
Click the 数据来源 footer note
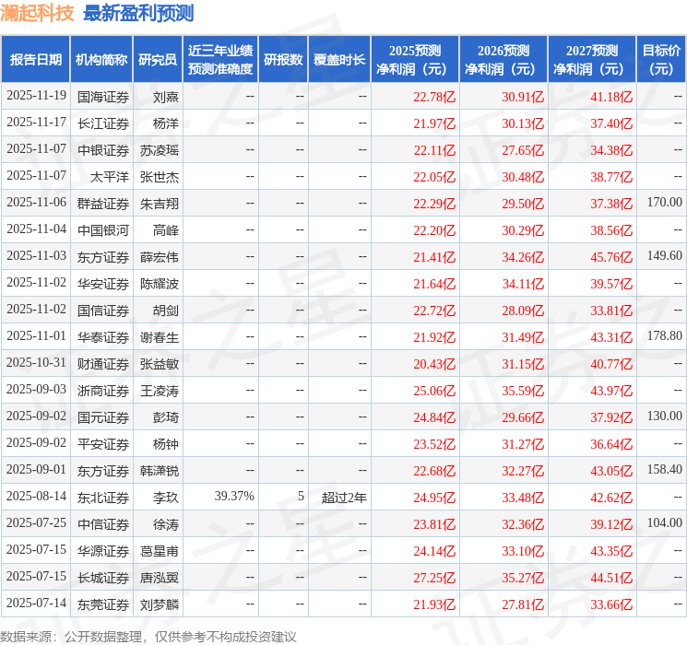click(148, 637)
